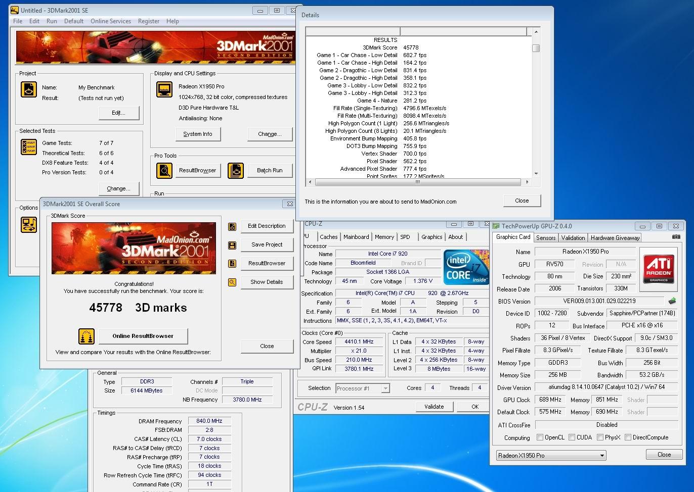
Task: Click the GPU Clock 689 MHz field
Action: tap(550, 400)
